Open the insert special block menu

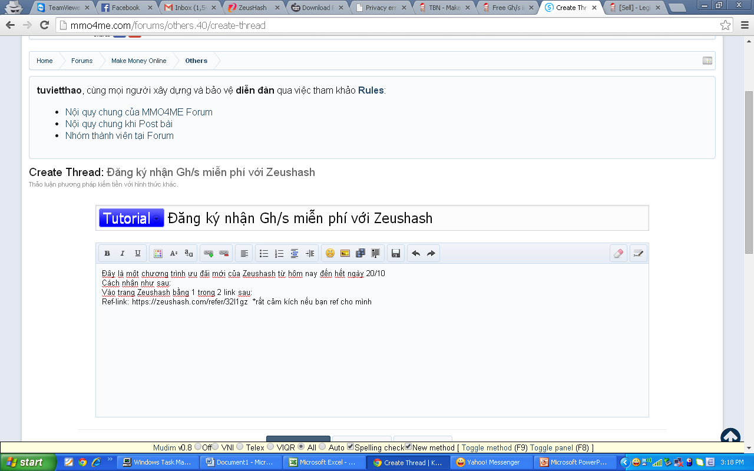pyautogui.click(x=376, y=253)
